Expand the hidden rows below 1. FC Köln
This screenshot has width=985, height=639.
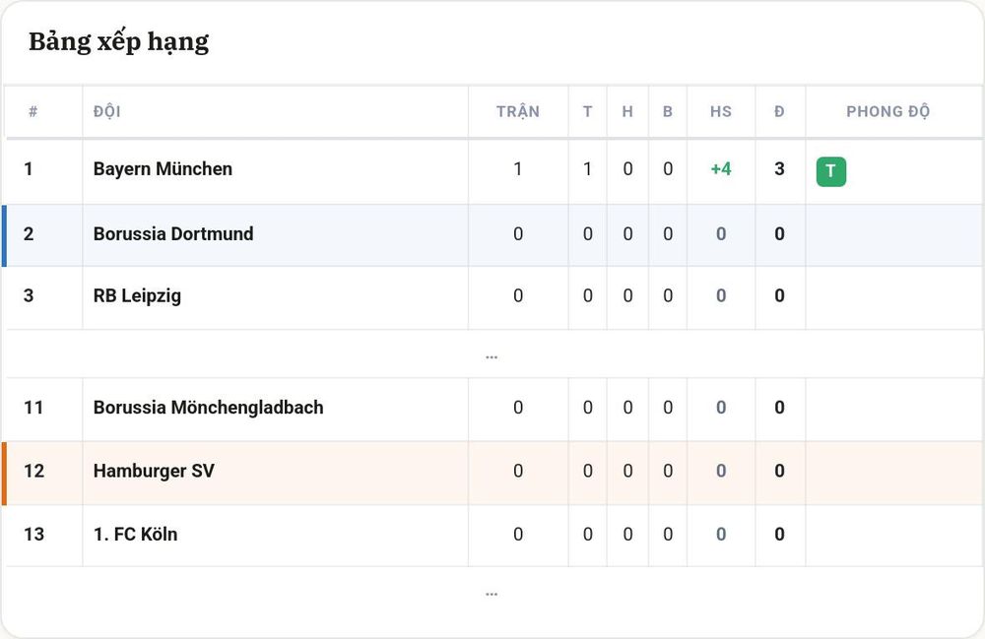492,593
